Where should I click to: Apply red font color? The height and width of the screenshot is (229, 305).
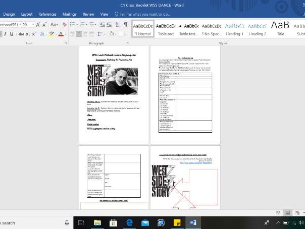click(x=61, y=34)
